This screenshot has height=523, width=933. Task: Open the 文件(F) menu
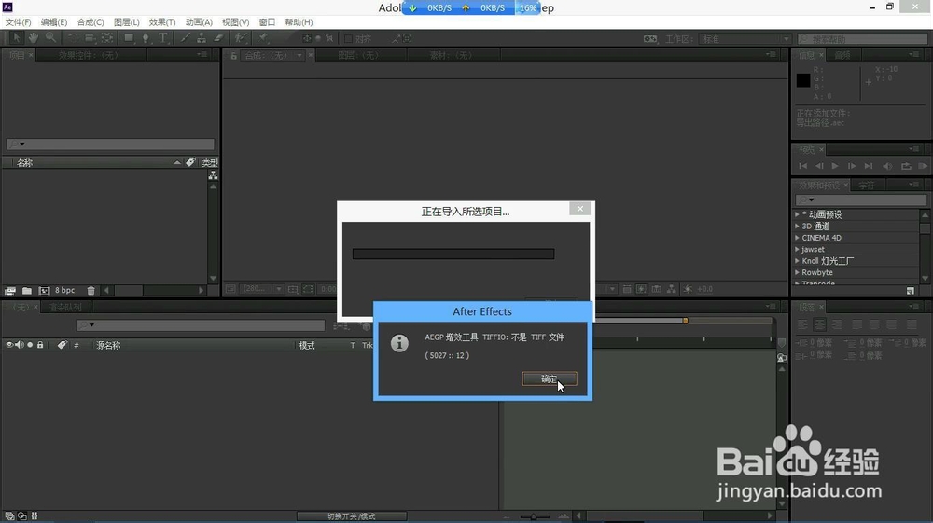[18, 22]
